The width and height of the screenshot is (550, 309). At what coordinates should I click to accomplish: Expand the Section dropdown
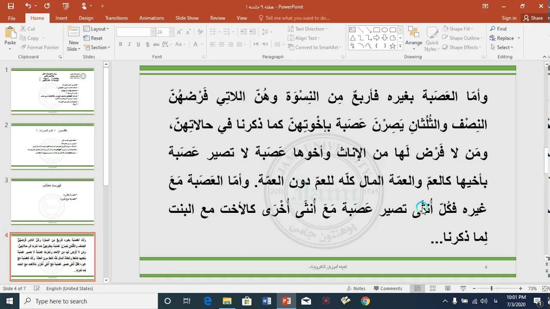98,47
